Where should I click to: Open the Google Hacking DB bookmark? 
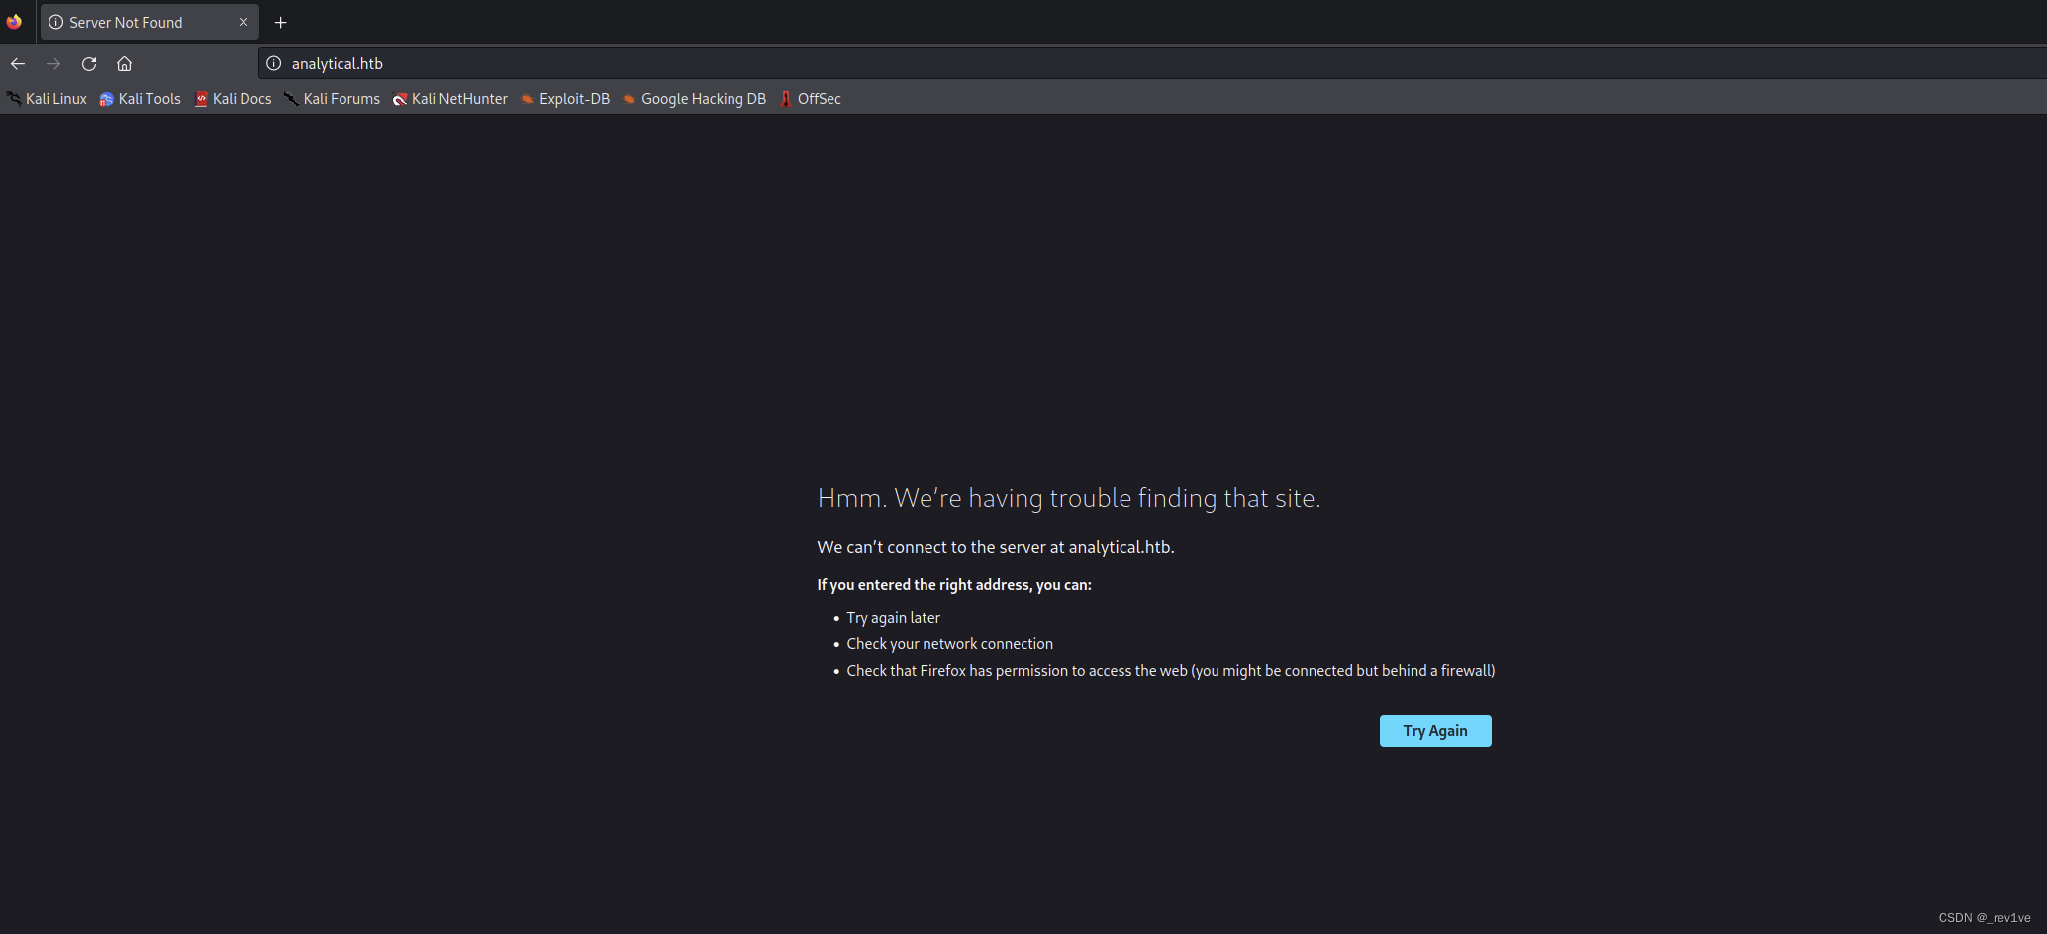(x=694, y=99)
